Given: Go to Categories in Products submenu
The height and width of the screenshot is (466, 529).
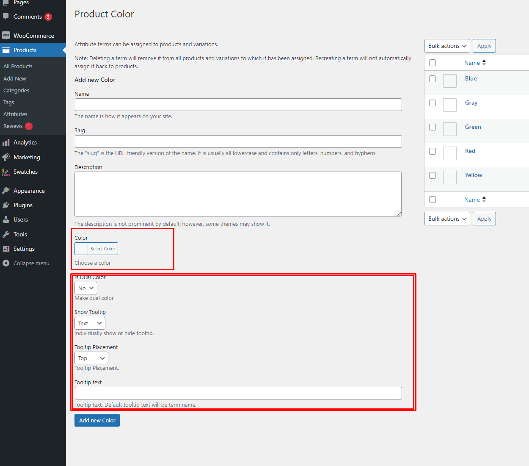Looking at the screenshot, I should tap(17, 91).
